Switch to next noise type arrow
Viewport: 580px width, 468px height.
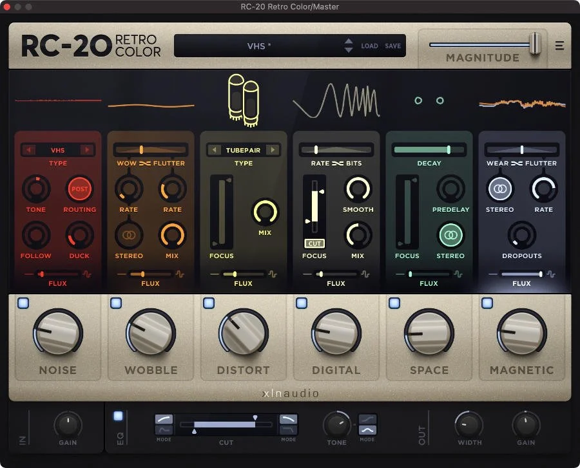tap(87, 150)
